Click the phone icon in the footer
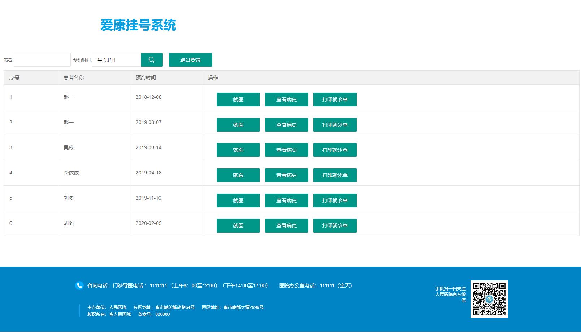The image size is (581, 332). coord(79,285)
